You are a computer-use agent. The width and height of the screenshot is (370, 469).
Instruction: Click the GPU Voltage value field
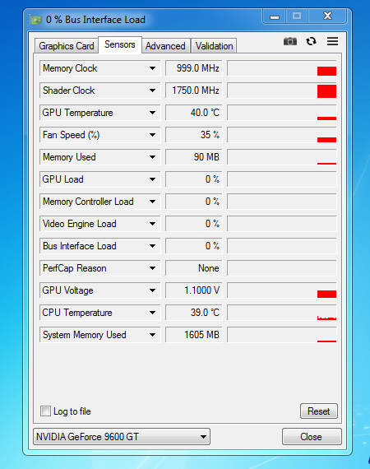(194, 290)
